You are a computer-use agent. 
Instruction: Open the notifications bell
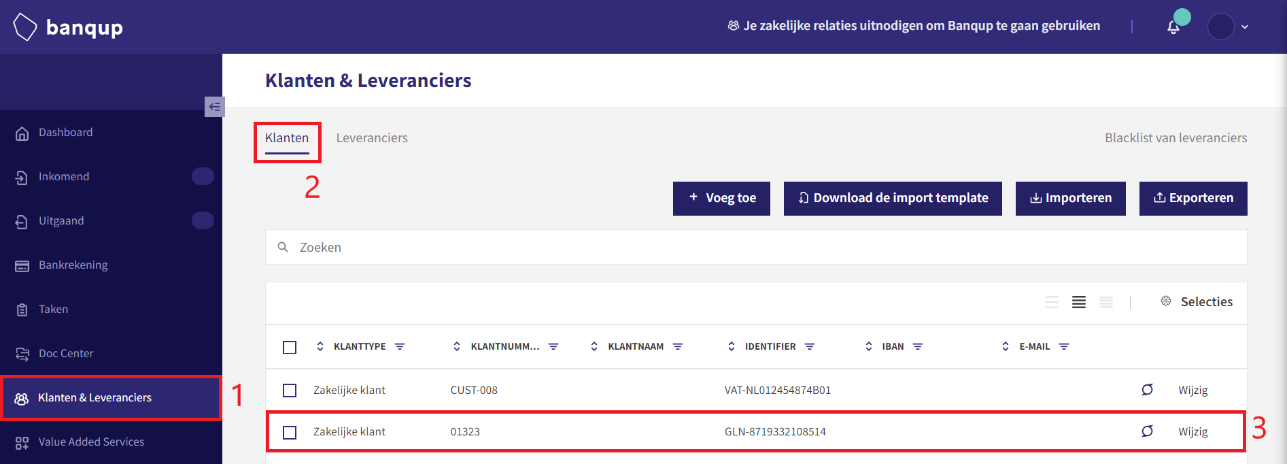[1173, 27]
